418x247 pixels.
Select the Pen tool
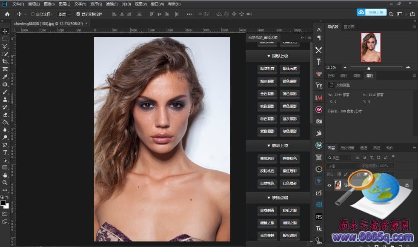5,145
